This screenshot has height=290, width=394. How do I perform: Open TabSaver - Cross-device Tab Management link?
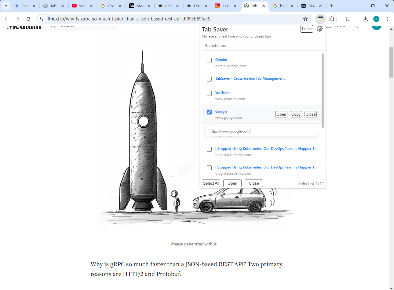coord(250,78)
